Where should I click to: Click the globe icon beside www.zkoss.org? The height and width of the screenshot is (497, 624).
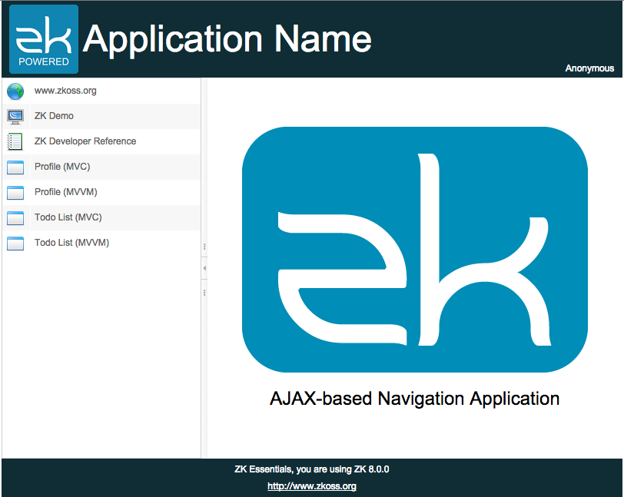[15, 91]
